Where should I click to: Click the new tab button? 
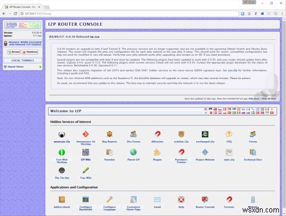[x=46, y=7]
